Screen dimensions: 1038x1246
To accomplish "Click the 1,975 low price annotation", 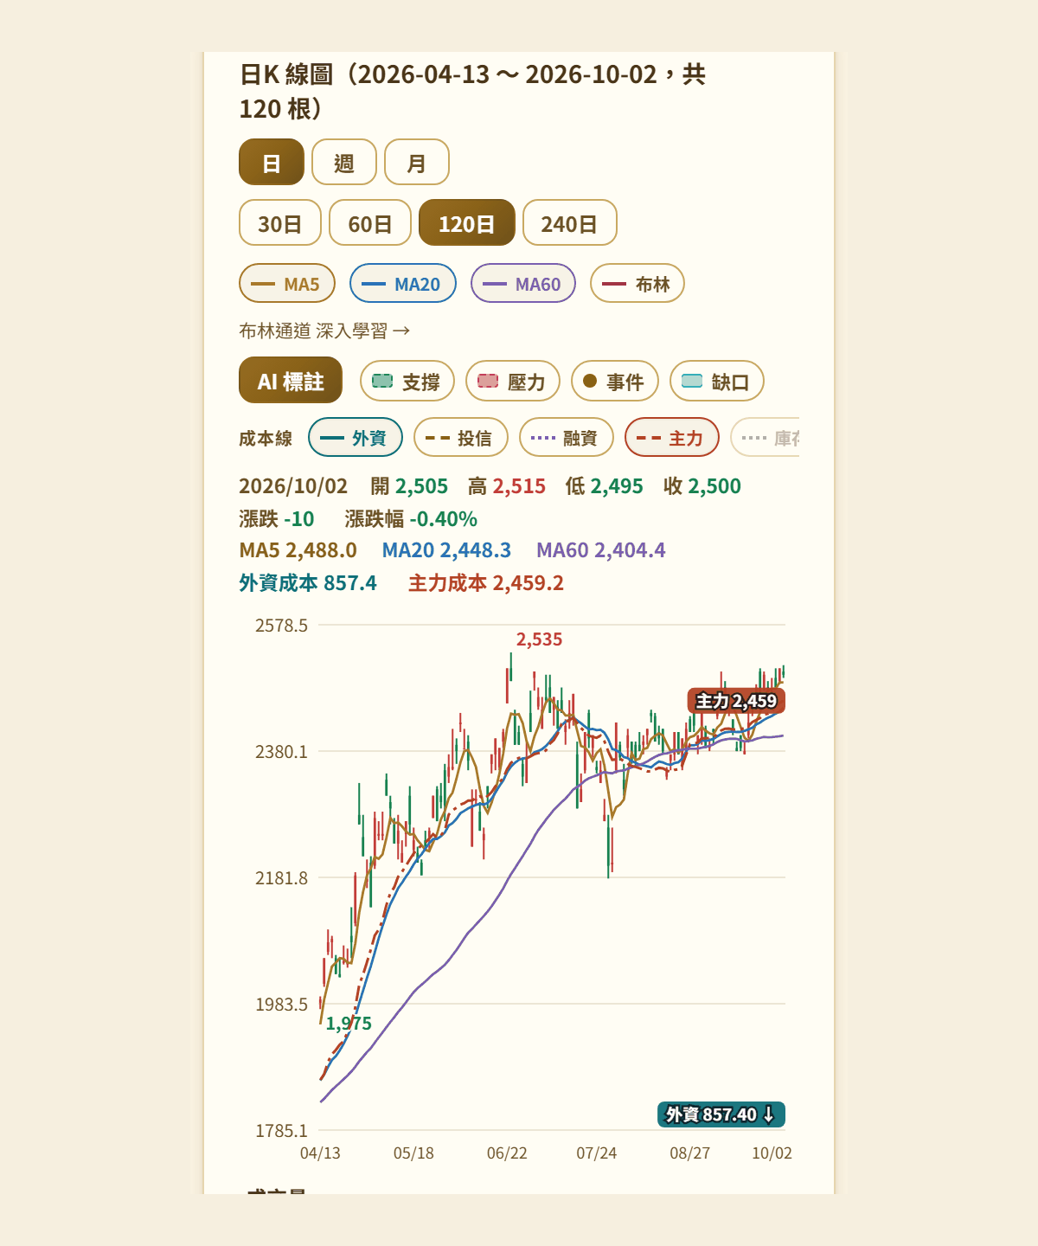I will click(x=349, y=1024).
